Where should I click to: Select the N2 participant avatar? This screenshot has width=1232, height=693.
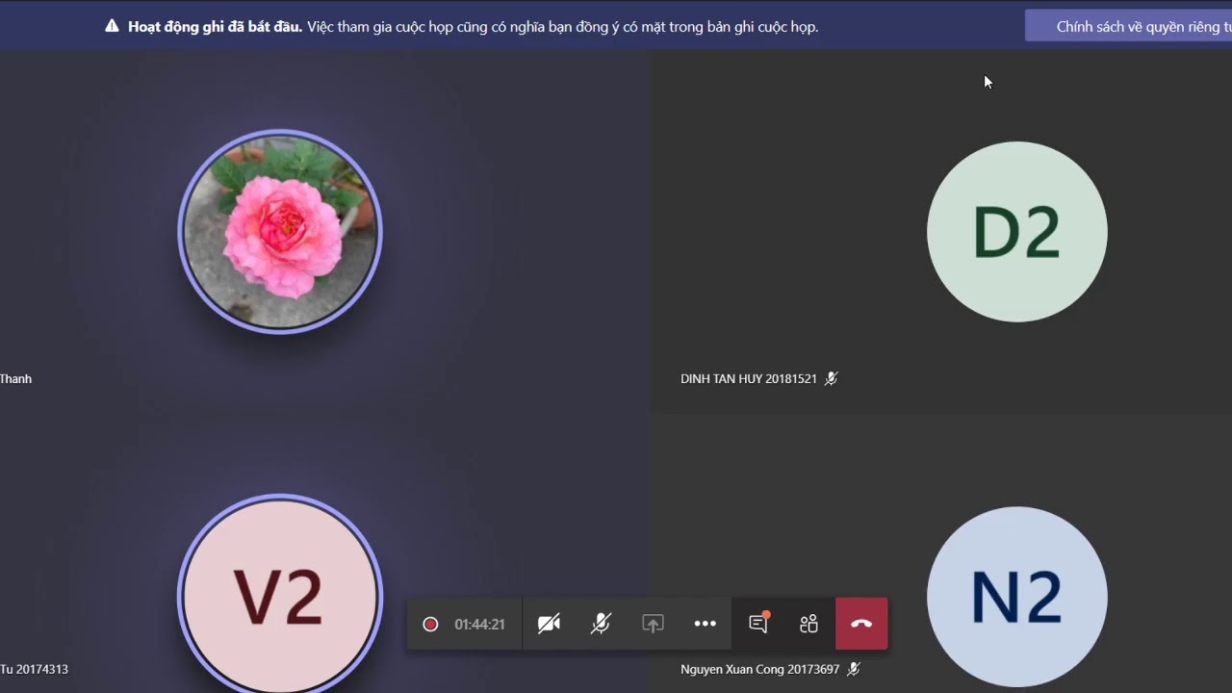[1016, 597]
